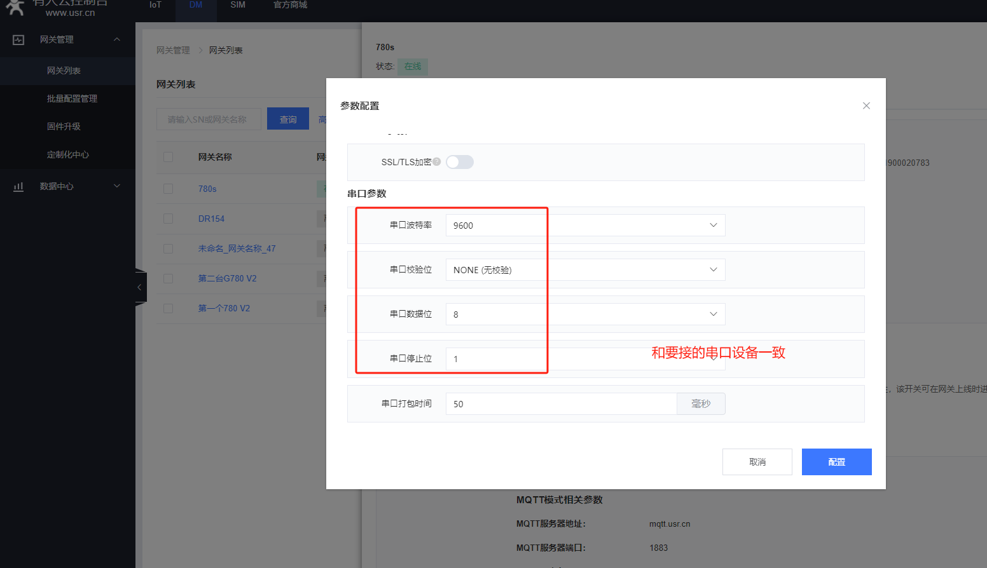Click the USR logo in top-left corner
The height and width of the screenshot is (568, 987).
[x=15, y=8]
